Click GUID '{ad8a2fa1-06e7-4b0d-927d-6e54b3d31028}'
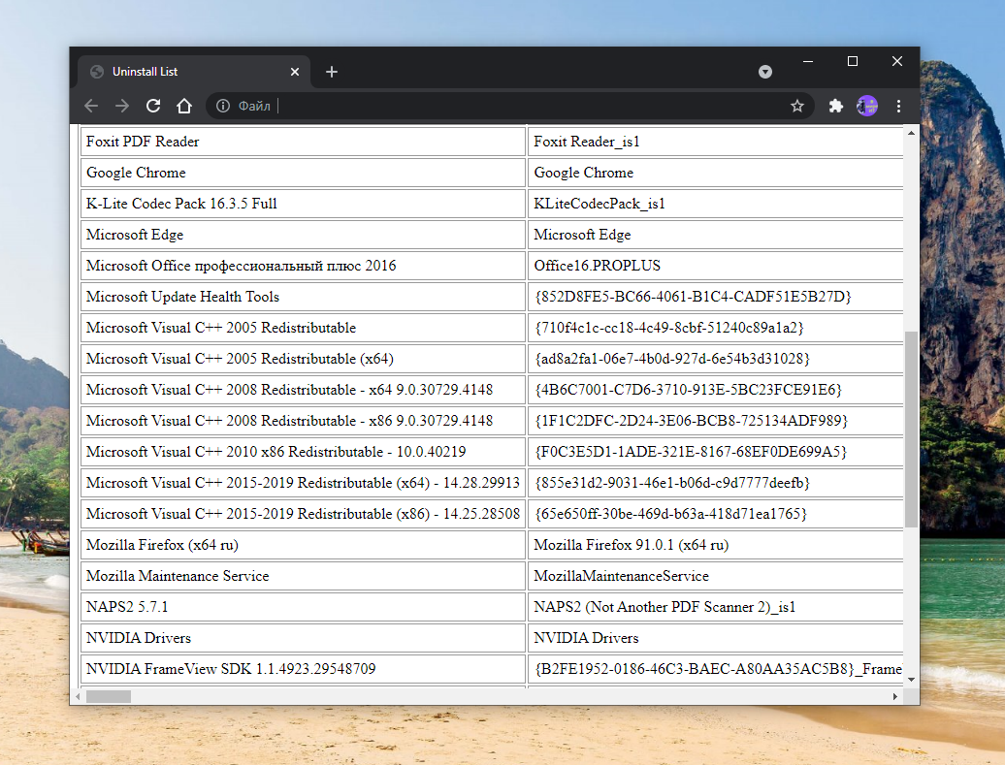The height and width of the screenshot is (765, 1005). click(x=715, y=359)
